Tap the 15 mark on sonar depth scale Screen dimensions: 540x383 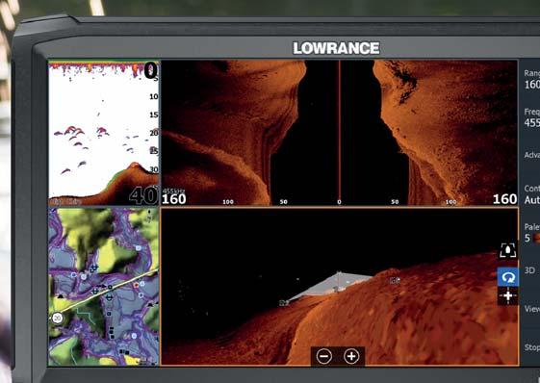[154, 115]
